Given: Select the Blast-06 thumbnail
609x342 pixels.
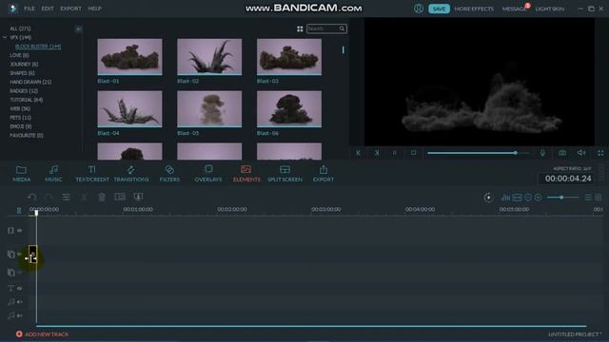Looking at the screenshot, I should (x=289, y=109).
